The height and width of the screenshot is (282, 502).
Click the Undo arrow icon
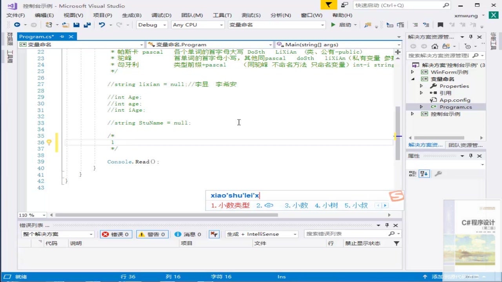coord(102,25)
